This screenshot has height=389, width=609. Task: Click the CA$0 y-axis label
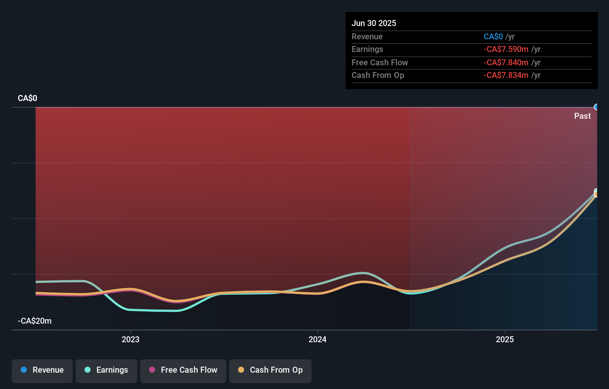click(x=27, y=98)
